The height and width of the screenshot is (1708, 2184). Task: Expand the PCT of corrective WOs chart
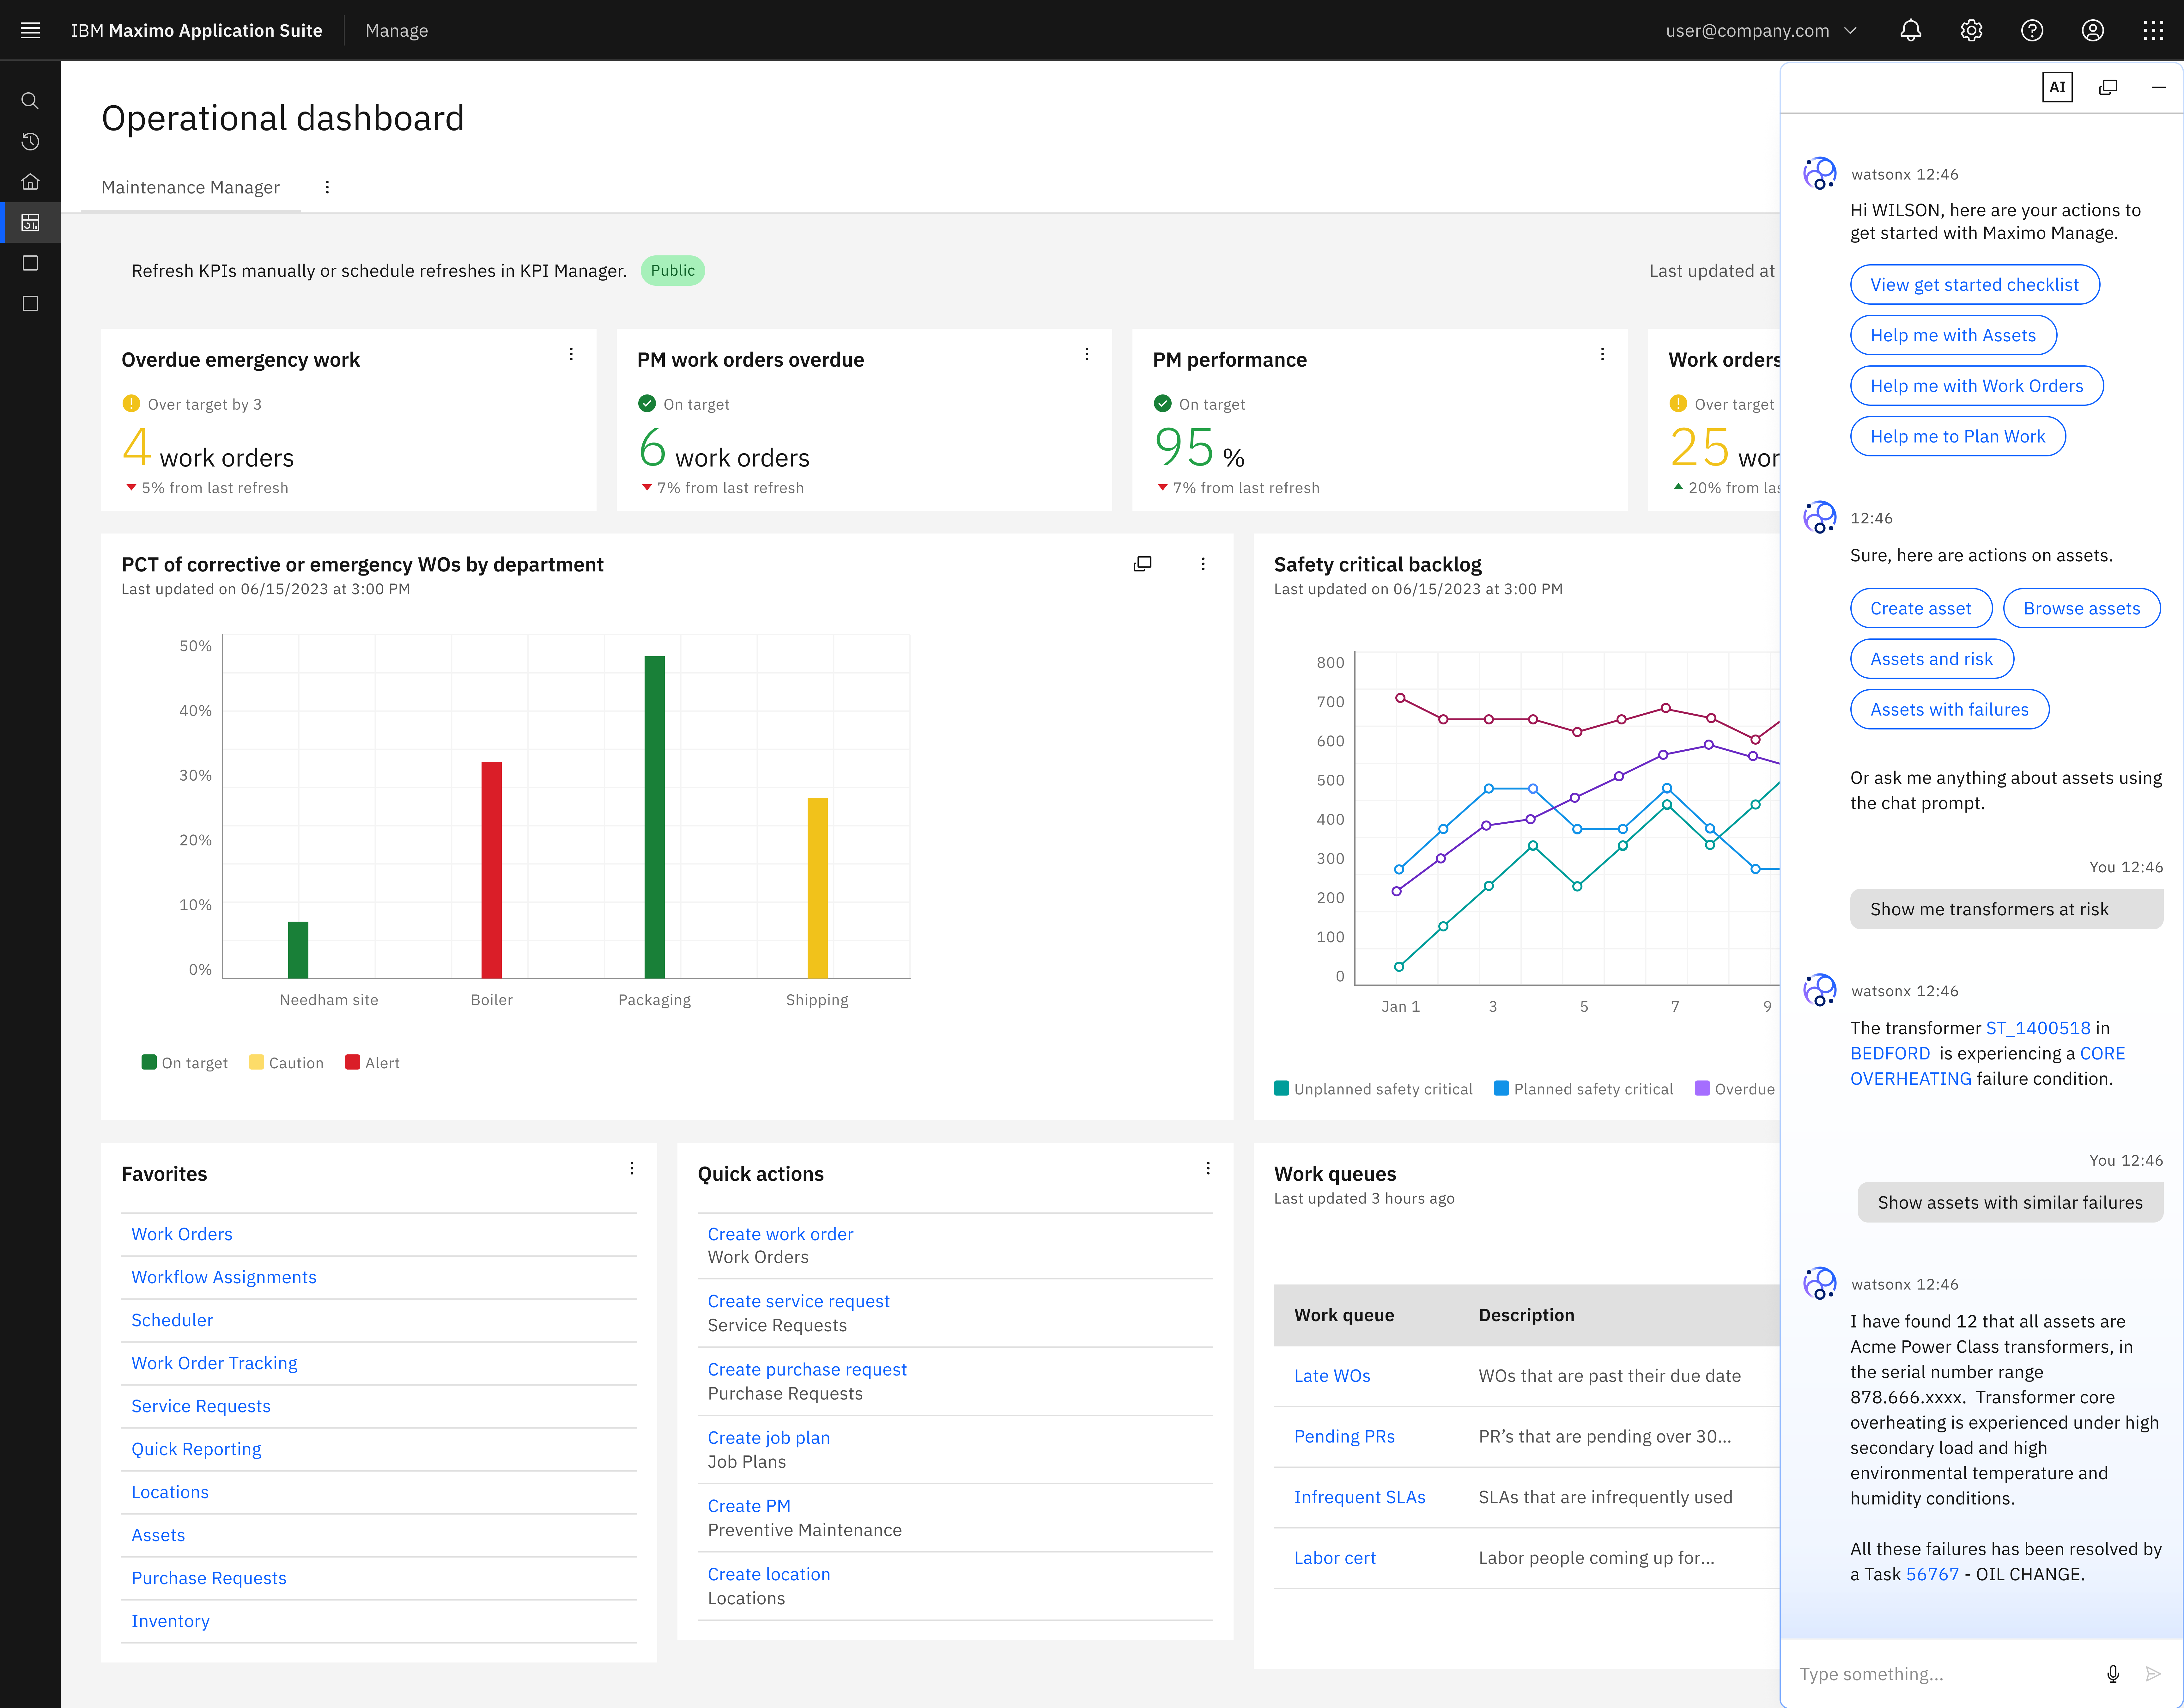click(x=1142, y=564)
